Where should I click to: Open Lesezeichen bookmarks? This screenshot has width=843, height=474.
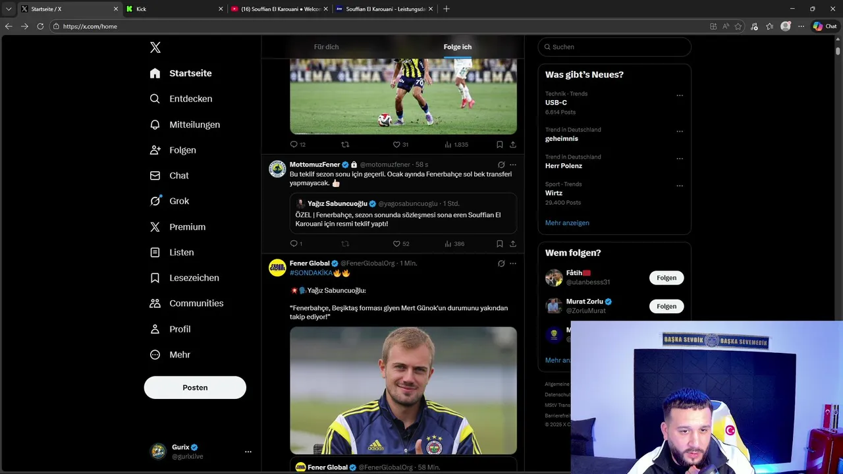[x=184, y=278]
